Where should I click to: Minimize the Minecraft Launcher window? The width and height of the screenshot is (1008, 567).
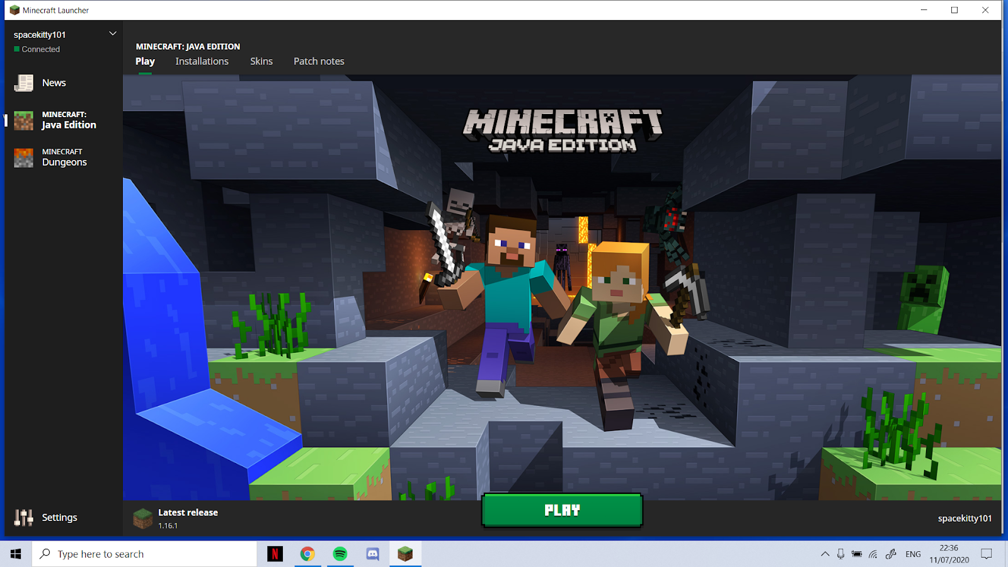click(x=924, y=10)
